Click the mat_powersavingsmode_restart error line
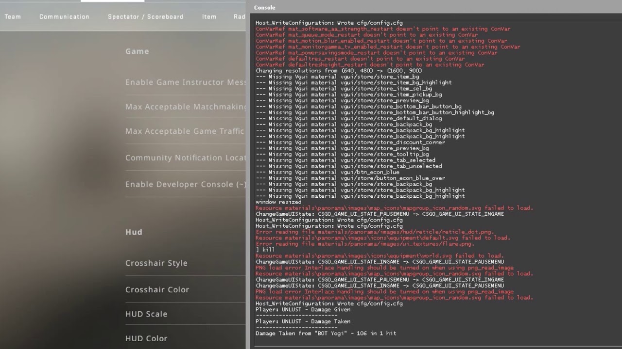 point(376,53)
